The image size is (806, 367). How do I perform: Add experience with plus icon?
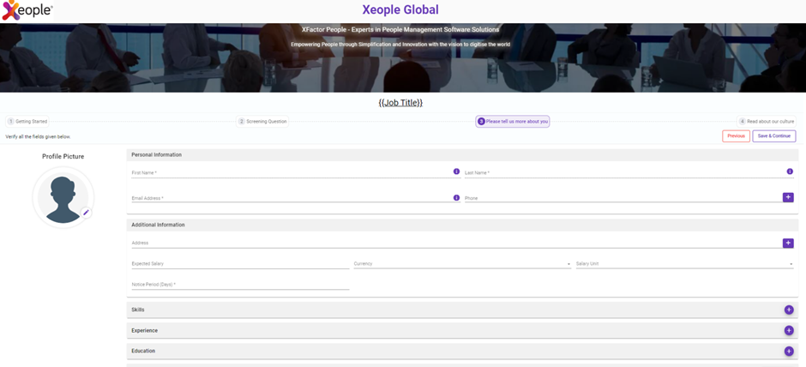pyautogui.click(x=789, y=330)
